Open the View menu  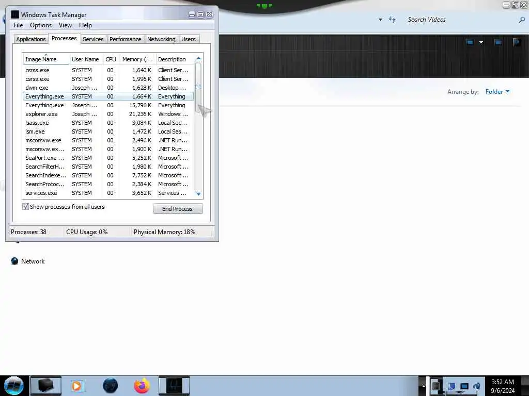click(65, 25)
